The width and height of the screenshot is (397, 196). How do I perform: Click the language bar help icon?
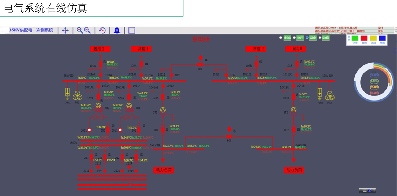(370, 191)
